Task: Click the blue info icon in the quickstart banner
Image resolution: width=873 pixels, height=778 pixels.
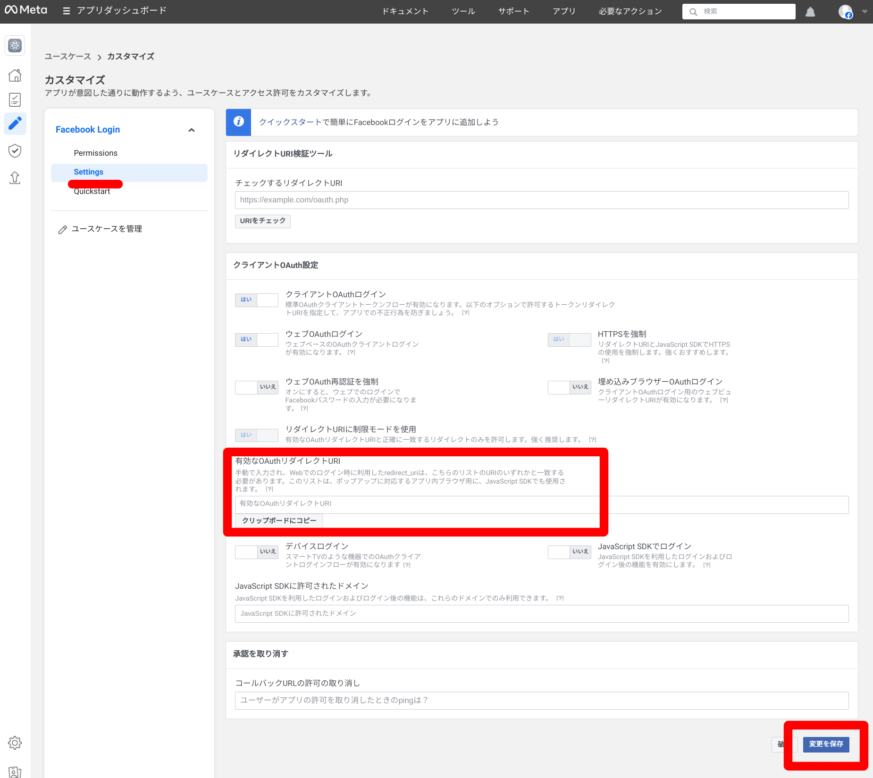Action: point(239,122)
